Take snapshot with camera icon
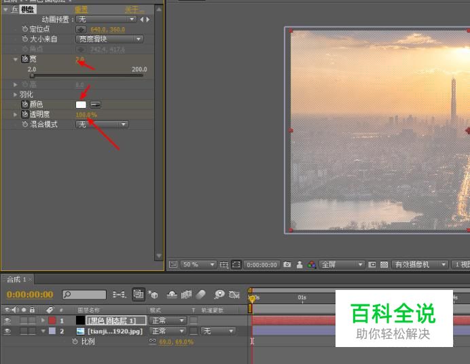 coord(287,265)
